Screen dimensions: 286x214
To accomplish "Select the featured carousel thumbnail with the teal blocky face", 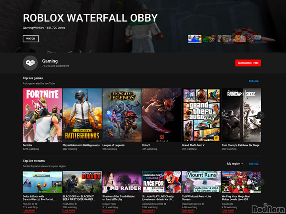I will (254, 39).
